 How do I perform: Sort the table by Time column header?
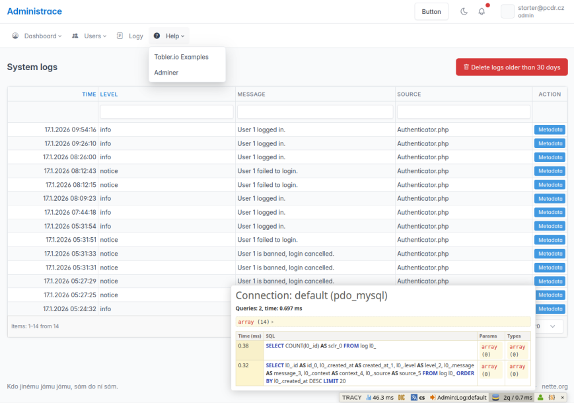89,94
